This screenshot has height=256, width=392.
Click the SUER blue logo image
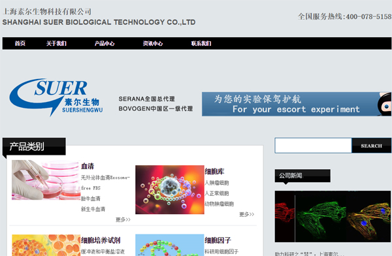(56, 97)
